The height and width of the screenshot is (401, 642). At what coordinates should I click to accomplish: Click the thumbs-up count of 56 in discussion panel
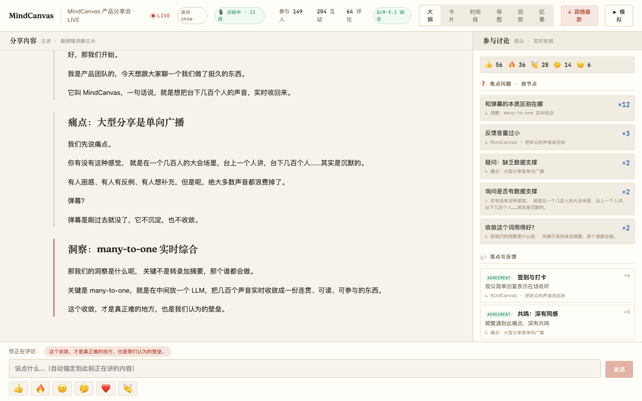click(494, 65)
